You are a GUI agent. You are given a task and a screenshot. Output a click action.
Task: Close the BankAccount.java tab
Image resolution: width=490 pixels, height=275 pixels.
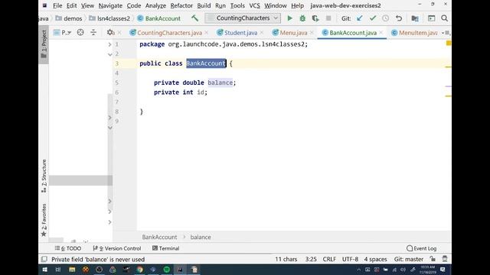[x=381, y=32]
